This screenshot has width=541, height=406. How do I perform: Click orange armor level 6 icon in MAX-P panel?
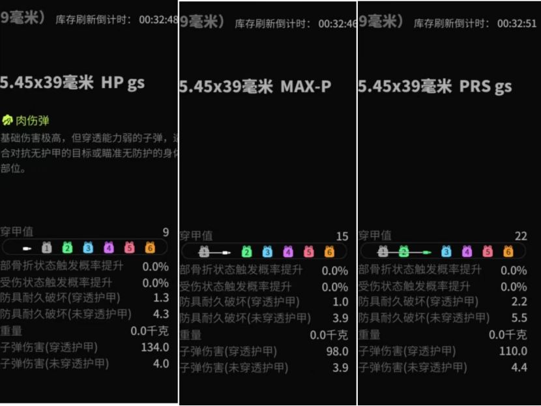click(330, 252)
